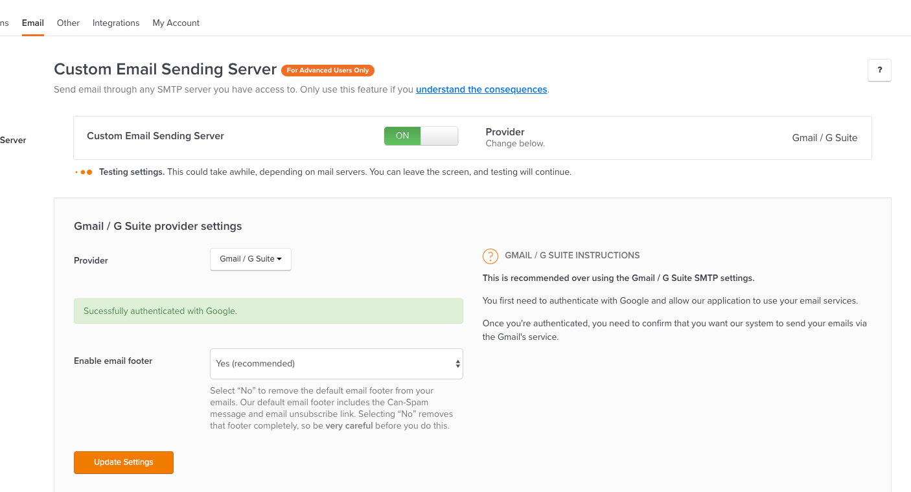
Task: Click the Successfully authenticated with Google banner
Action: coord(268,311)
